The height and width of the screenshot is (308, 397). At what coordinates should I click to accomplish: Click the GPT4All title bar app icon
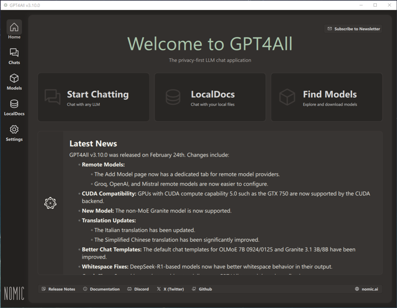pyautogui.click(x=6, y=5)
